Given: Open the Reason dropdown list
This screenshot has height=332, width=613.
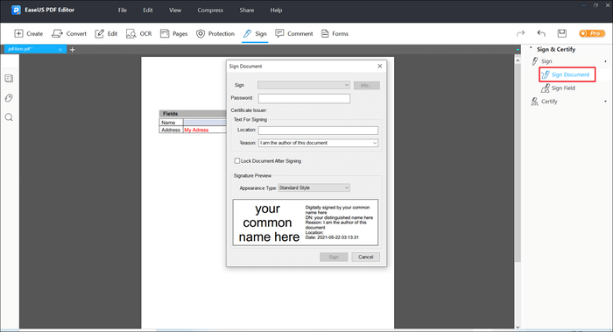Looking at the screenshot, I should (x=318, y=143).
